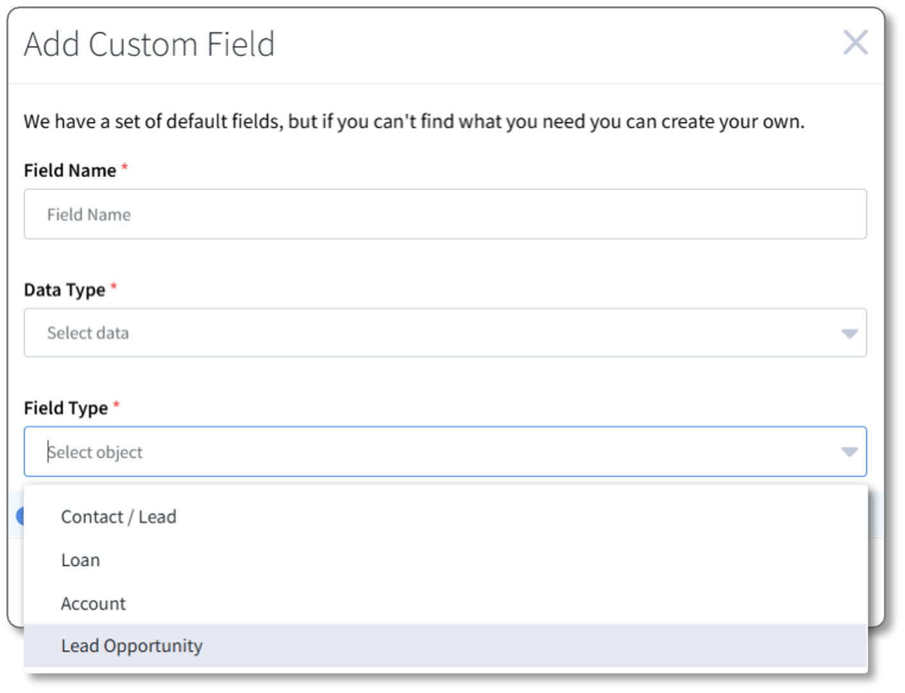Click the red asterisk beside Field Name
Viewport: 905px width, 693px height.
(x=124, y=167)
